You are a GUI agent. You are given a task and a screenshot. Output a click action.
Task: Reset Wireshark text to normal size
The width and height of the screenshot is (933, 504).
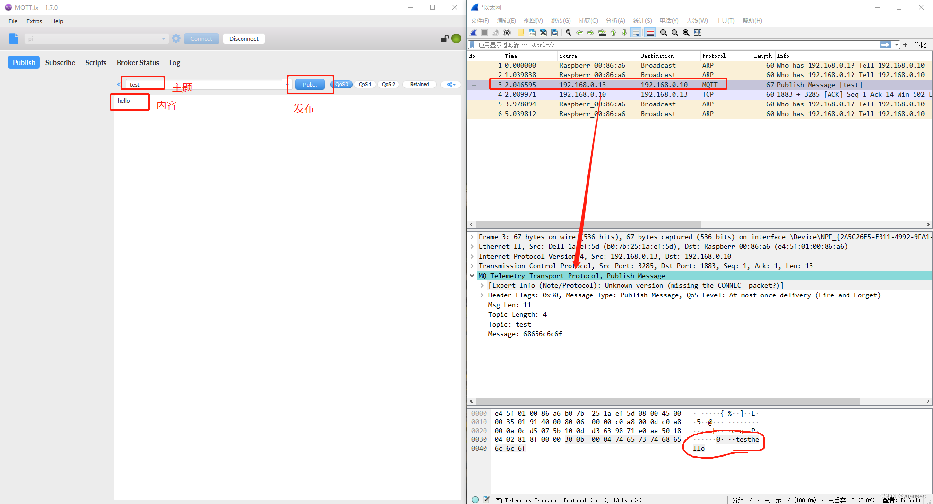pyautogui.click(x=686, y=33)
